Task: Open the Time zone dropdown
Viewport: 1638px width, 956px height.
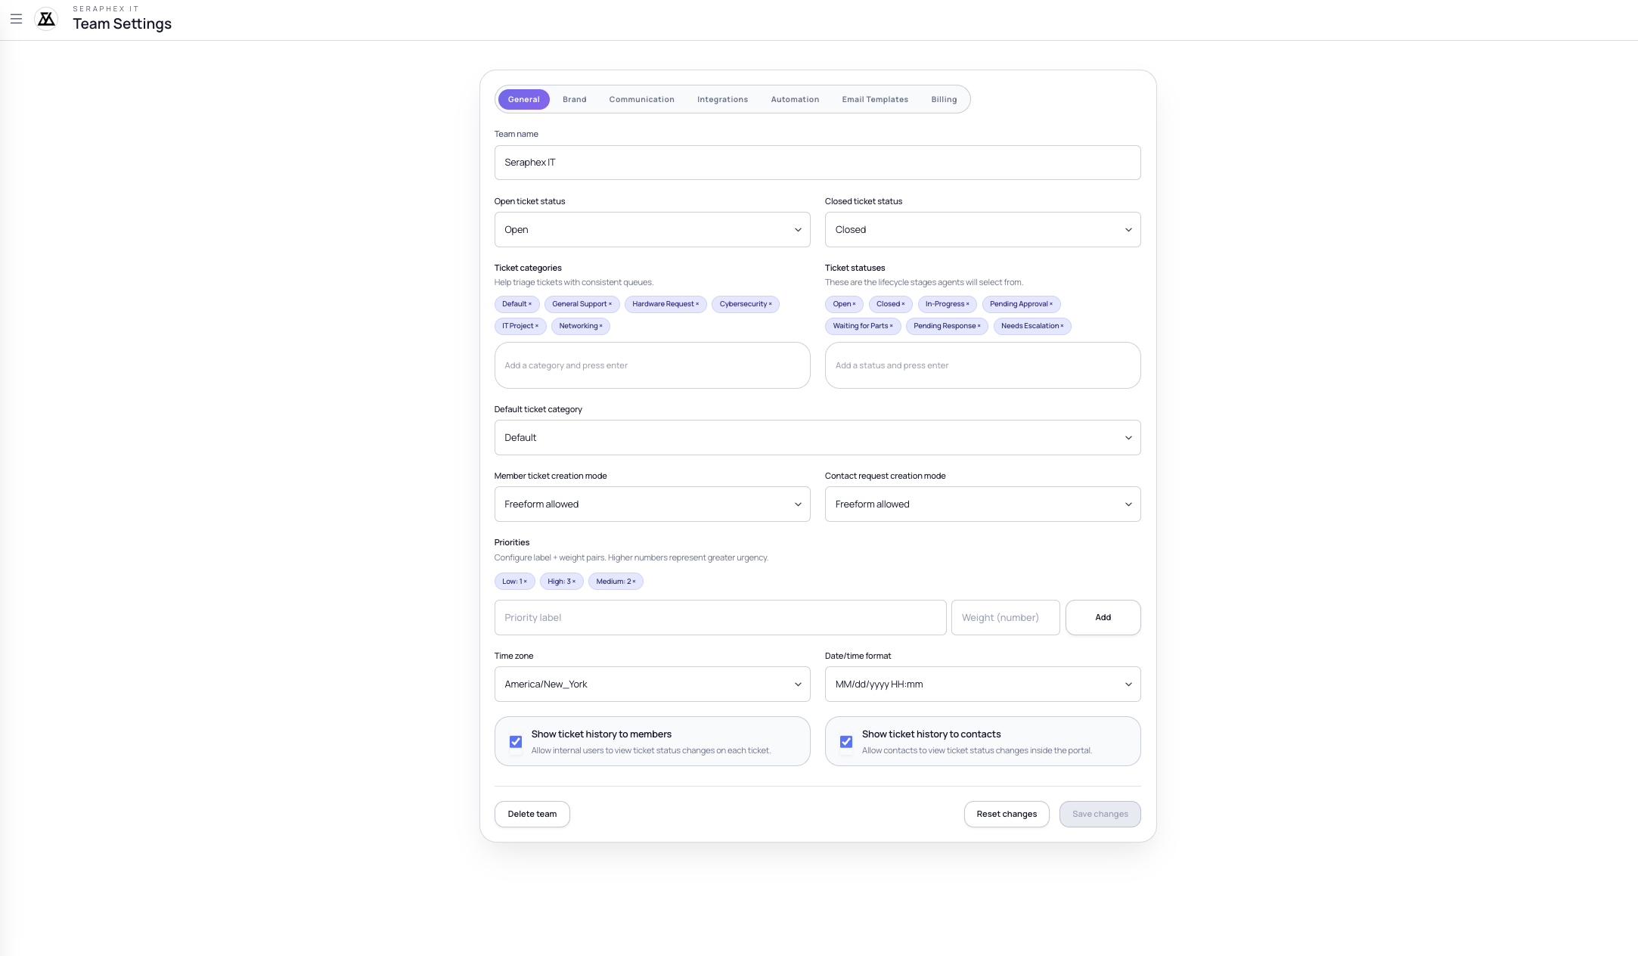Action: pos(652,684)
